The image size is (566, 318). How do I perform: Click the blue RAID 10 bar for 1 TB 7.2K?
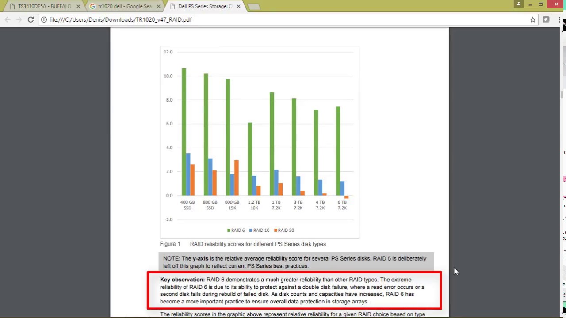(x=276, y=182)
